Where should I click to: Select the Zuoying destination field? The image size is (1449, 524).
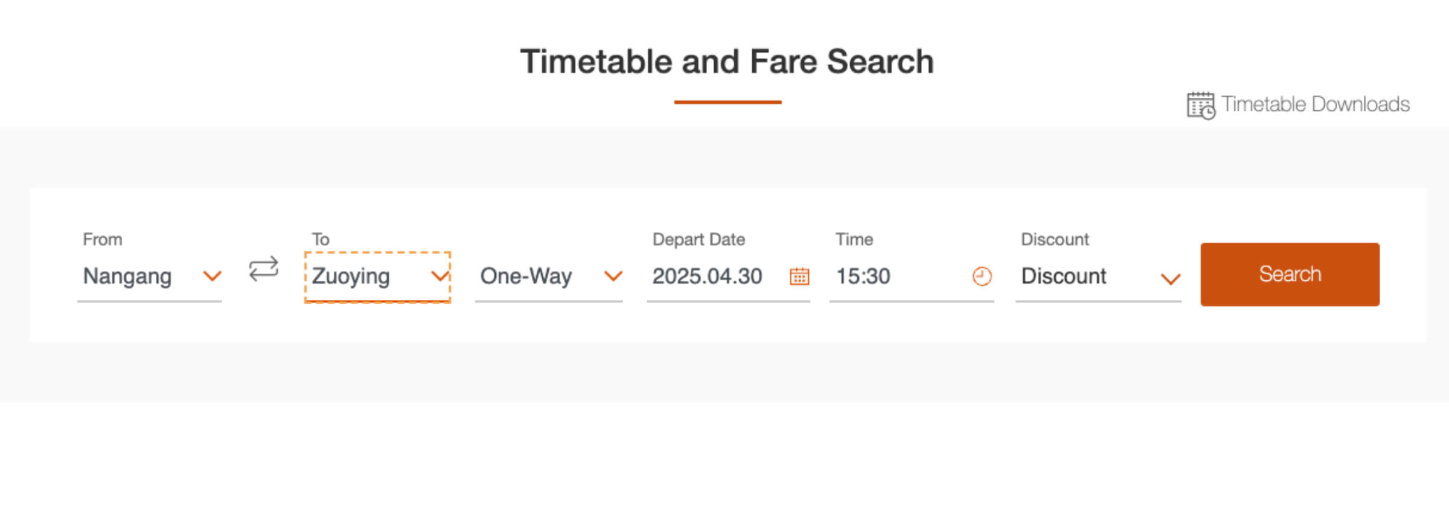pyautogui.click(x=378, y=277)
